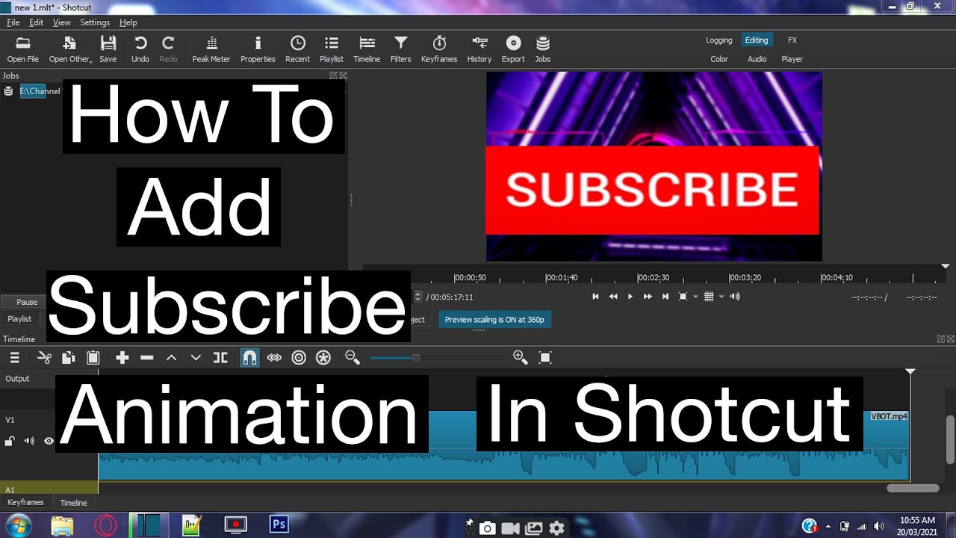Click the timeline zoom in magnifier
The height and width of the screenshot is (538, 956).
pos(521,358)
